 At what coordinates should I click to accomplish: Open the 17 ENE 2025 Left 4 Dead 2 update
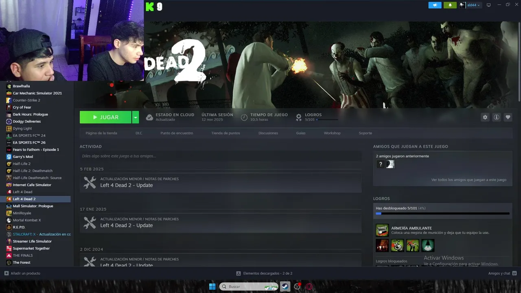coord(221,223)
